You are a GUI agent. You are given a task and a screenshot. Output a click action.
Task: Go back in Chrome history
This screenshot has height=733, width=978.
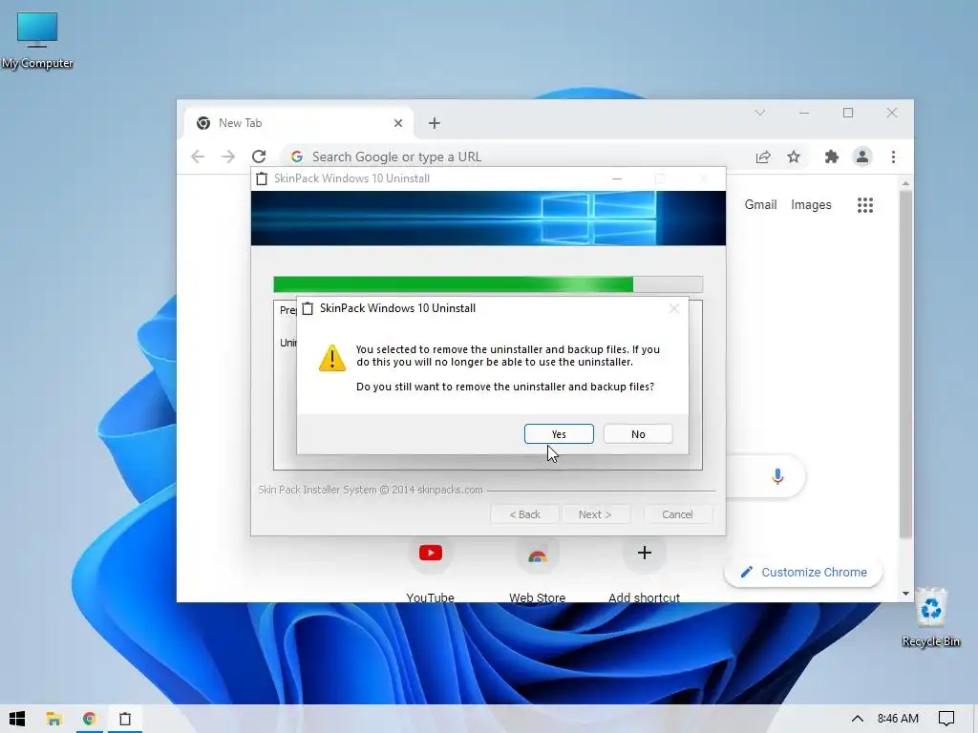coord(198,157)
